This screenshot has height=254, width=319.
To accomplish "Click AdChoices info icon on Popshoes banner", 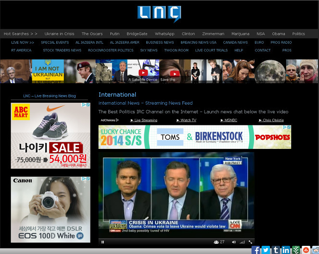I will click(285, 127).
